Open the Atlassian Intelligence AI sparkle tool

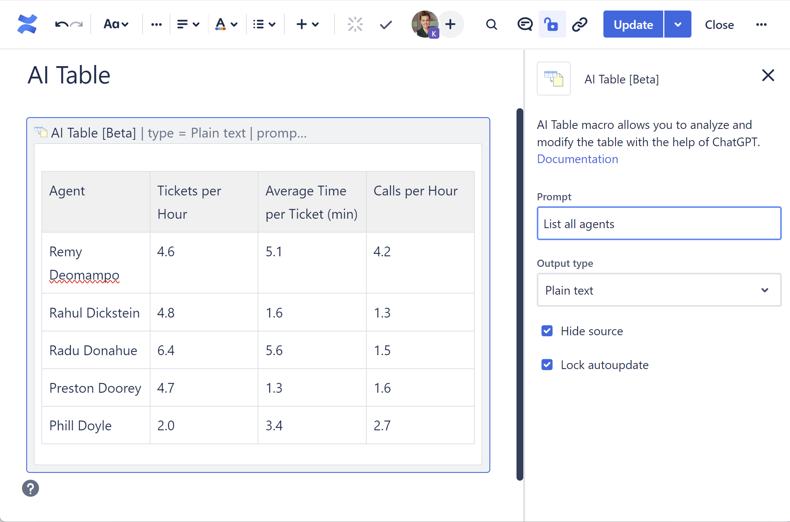pos(355,24)
